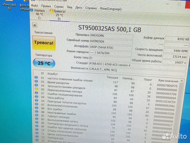The width and height of the screenshot is (190, 143).
Task: Click the blue status icon of attribute 04
Action: click(36, 85)
